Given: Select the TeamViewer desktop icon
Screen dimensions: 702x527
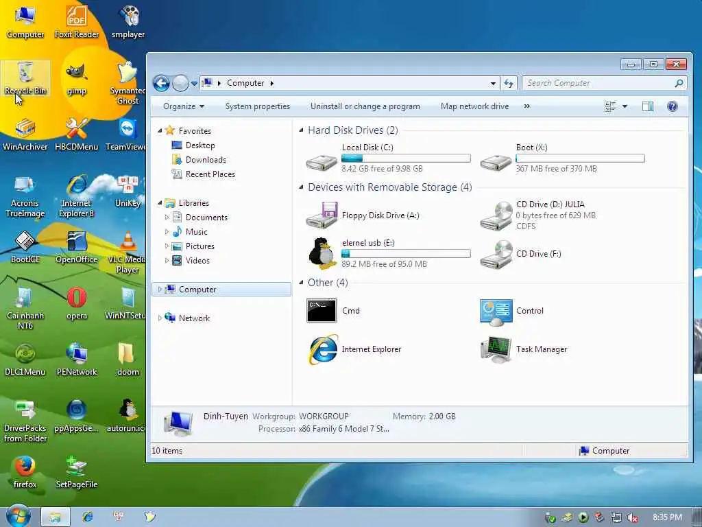Looking at the screenshot, I should click(x=126, y=134).
